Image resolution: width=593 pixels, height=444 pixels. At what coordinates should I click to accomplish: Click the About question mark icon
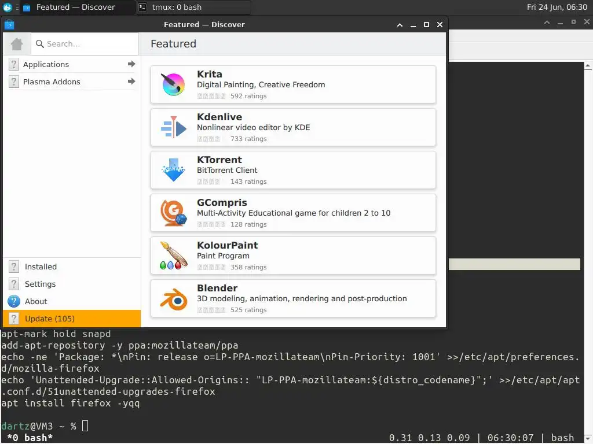coord(14,301)
